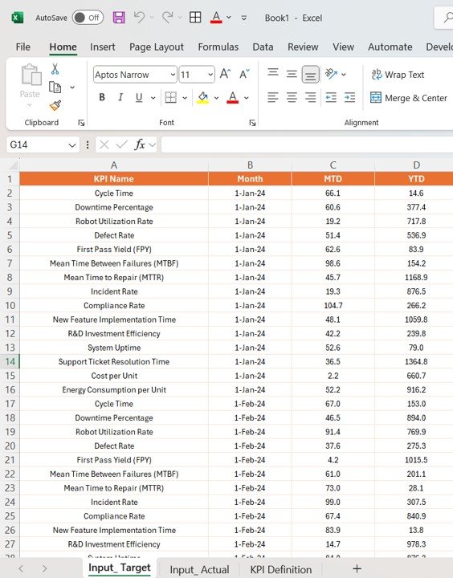Open the Font settings dialog launcher
This screenshot has height=578, width=453.
pos(252,123)
